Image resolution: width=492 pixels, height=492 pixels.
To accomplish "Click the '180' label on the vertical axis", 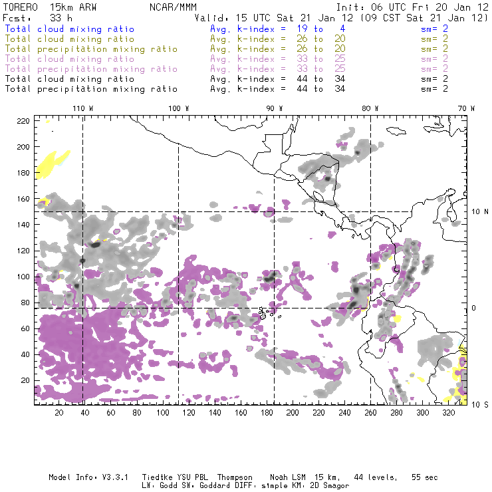I will point(23,173).
